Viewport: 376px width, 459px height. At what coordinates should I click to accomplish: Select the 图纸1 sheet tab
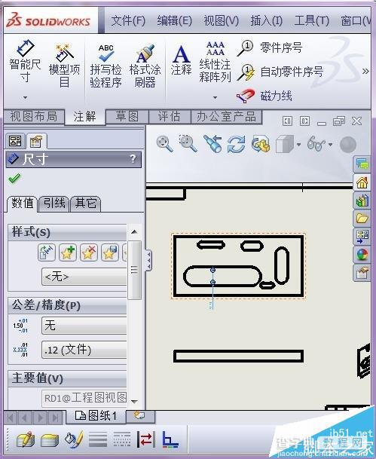point(96,416)
